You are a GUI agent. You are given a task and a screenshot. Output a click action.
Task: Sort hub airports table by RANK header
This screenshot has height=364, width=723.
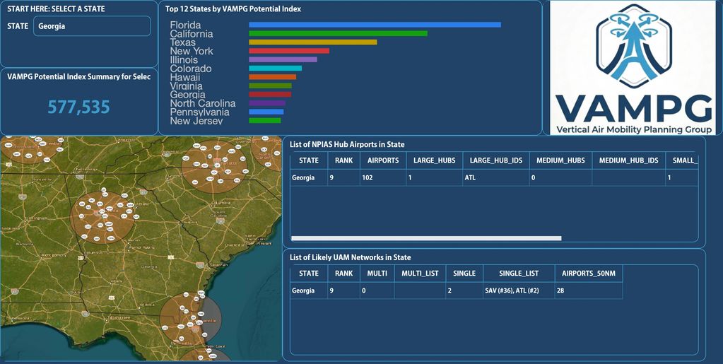[x=343, y=160]
